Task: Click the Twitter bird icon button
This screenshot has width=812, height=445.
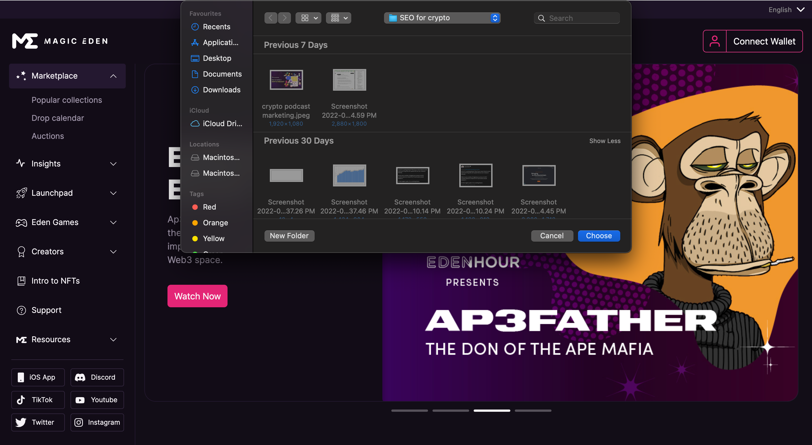Action: point(21,422)
